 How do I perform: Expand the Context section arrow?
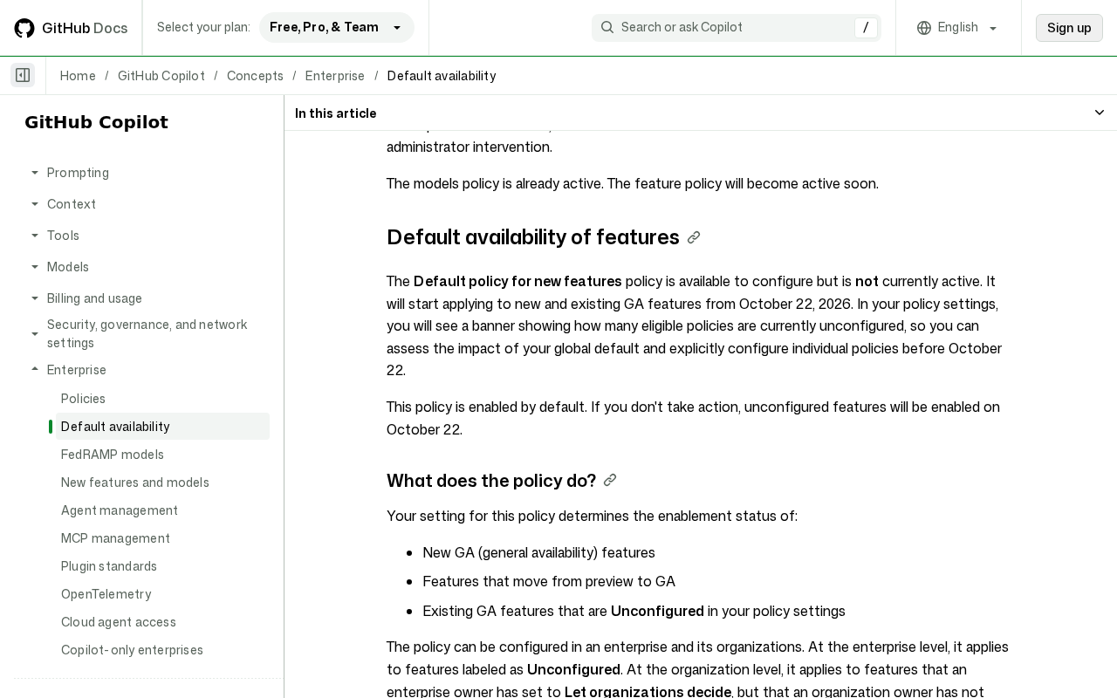35,204
